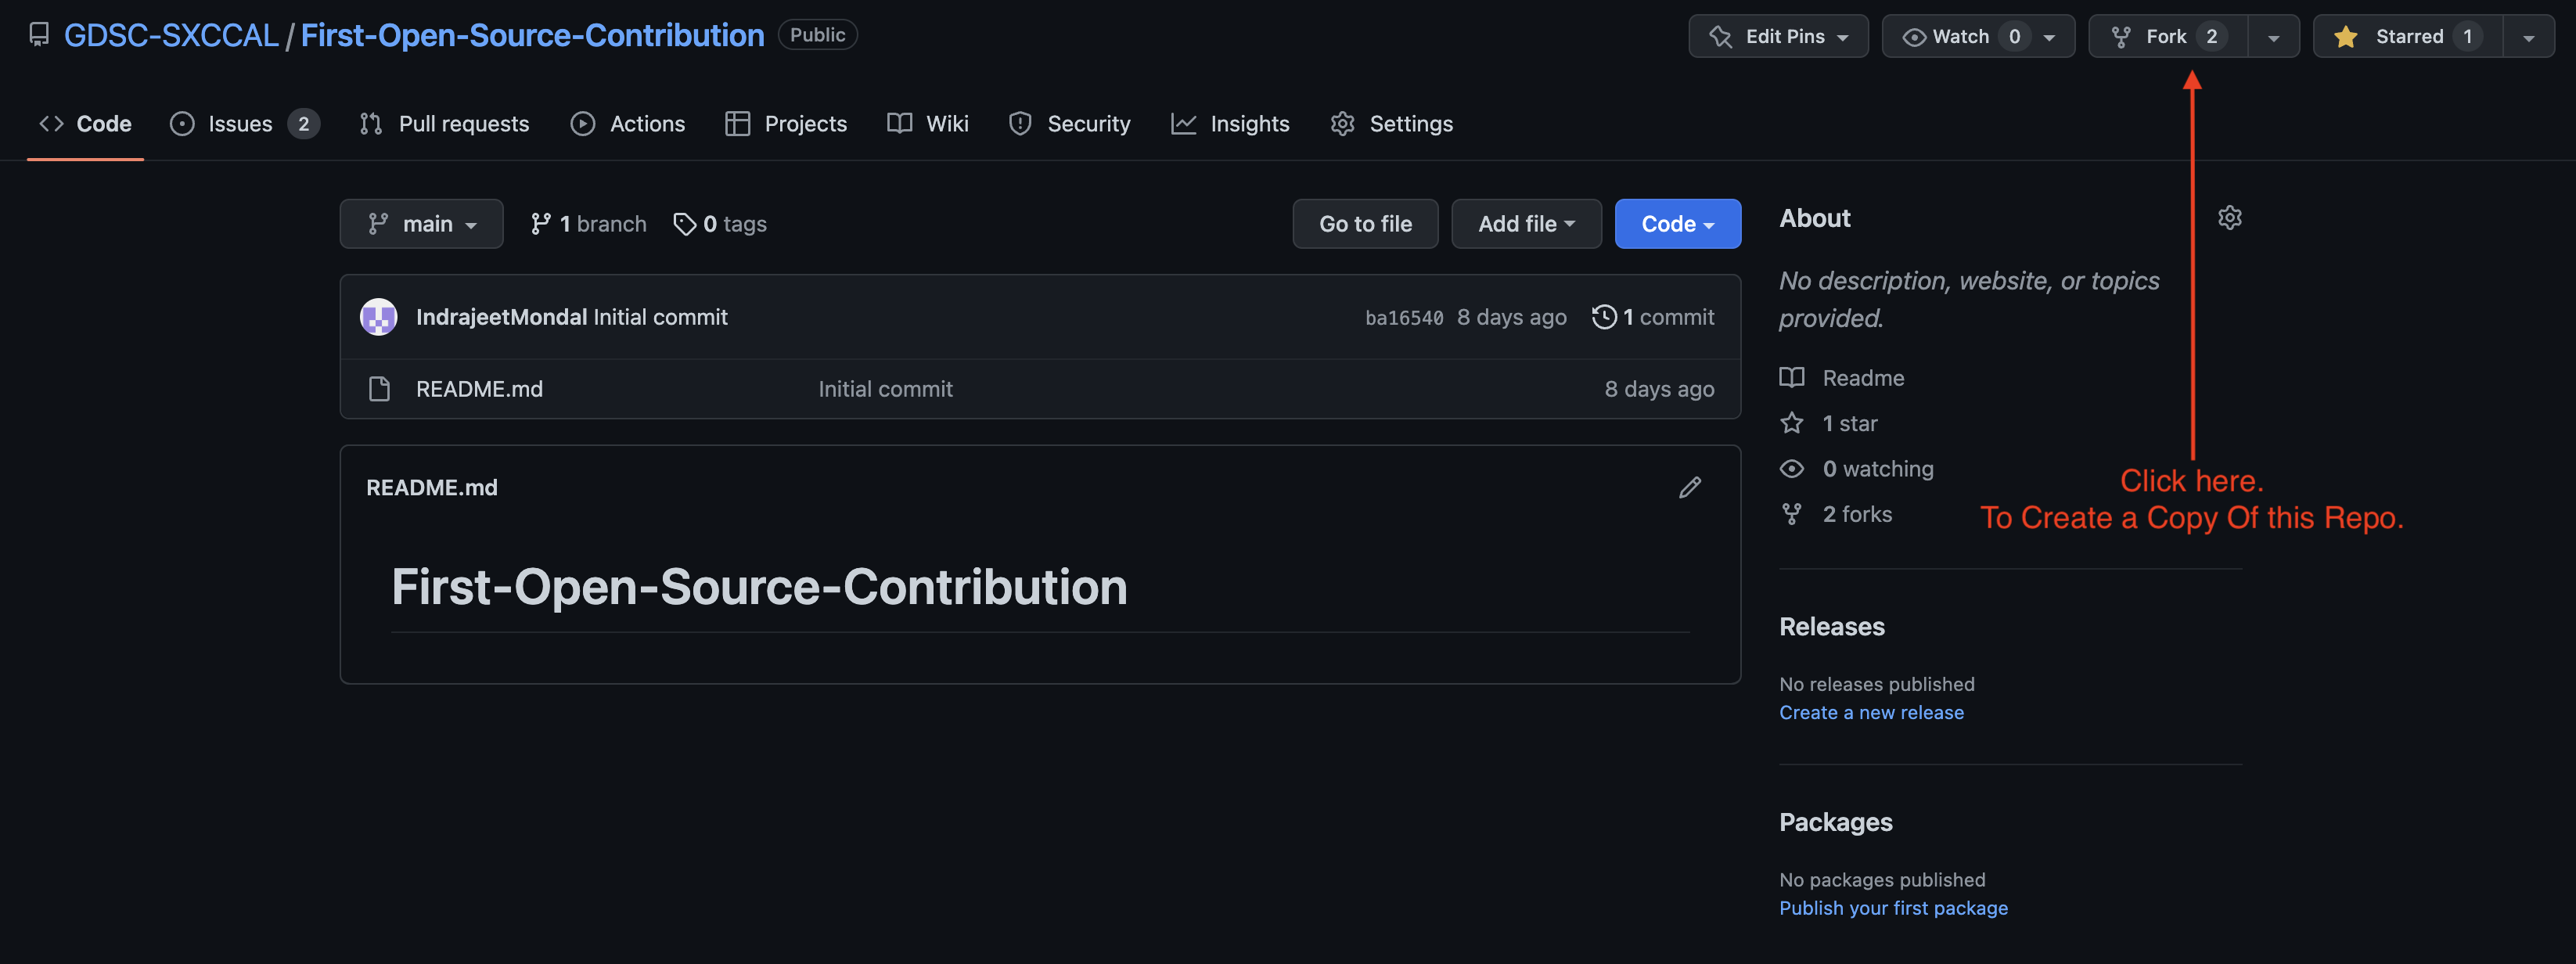Open dropdown arrow next to Fork button
The width and height of the screenshot is (2576, 964).
click(x=2273, y=37)
